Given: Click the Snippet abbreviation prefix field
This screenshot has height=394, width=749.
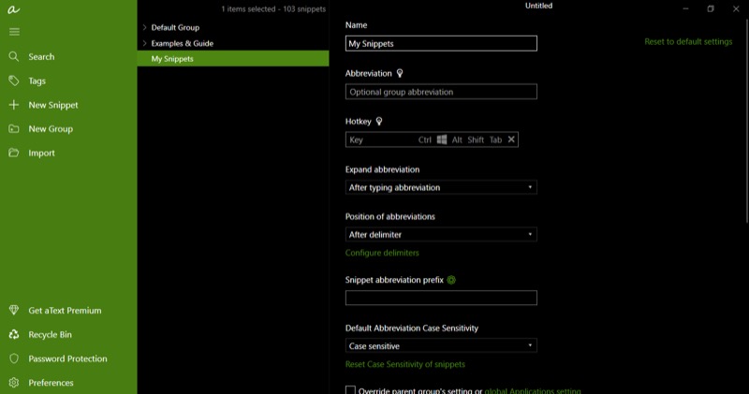Looking at the screenshot, I should (x=441, y=298).
